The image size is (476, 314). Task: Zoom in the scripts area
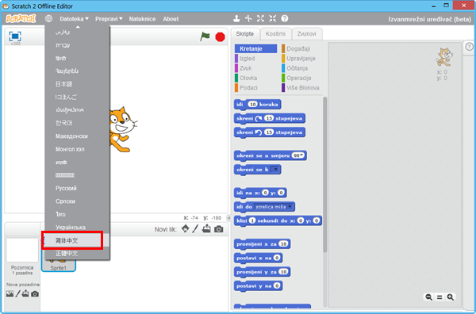(451, 297)
